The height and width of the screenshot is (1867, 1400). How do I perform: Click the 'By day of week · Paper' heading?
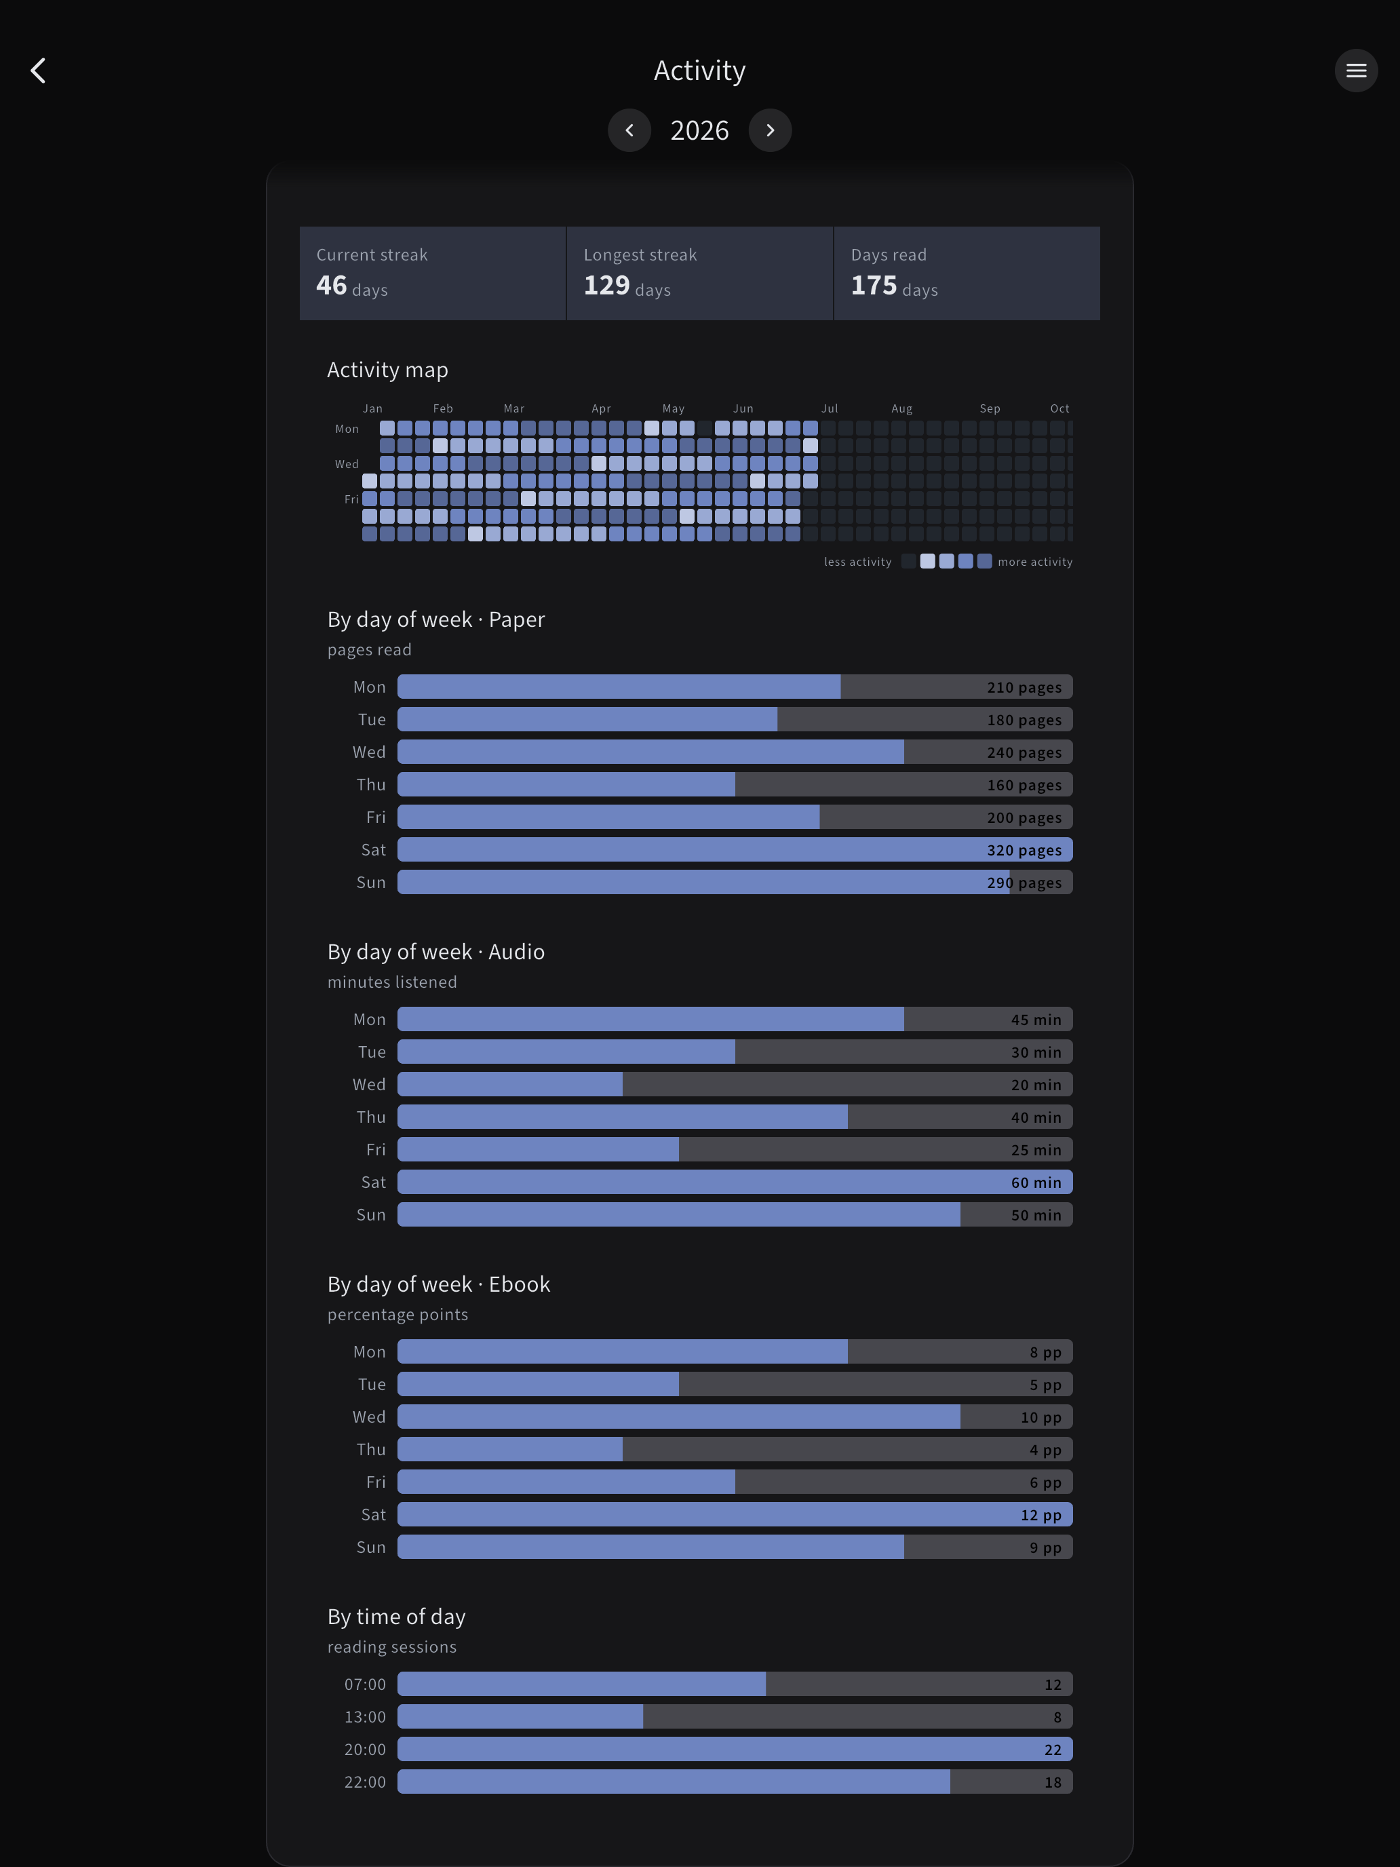coord(436,619)
